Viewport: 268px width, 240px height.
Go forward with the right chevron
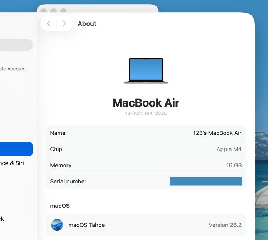pos(64,24)
